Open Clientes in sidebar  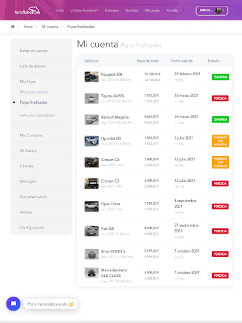pos(27,166)
